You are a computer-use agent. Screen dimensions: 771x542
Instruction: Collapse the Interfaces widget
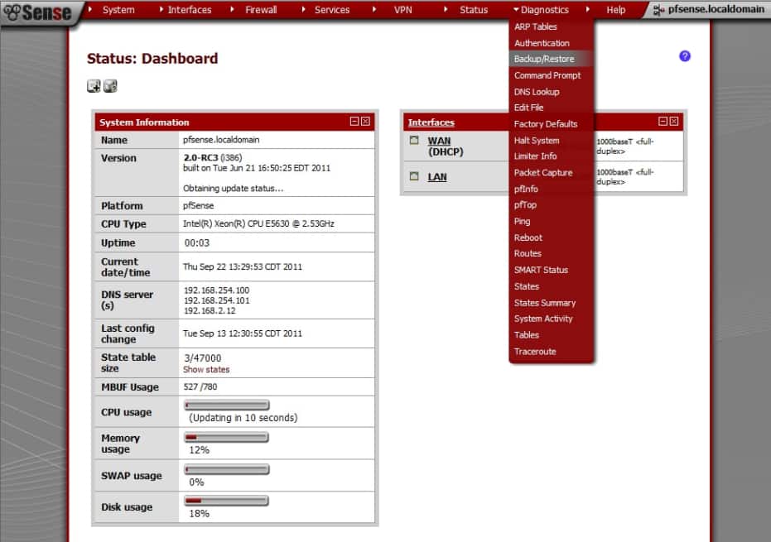tap(661, 121)
